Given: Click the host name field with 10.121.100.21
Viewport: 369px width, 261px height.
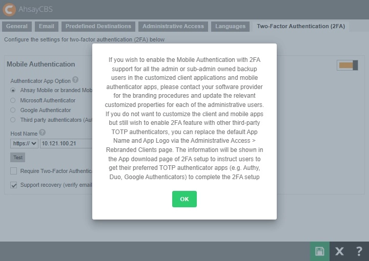Looking at the screenshot, I should pyautogui.click(x=66, y=143).
